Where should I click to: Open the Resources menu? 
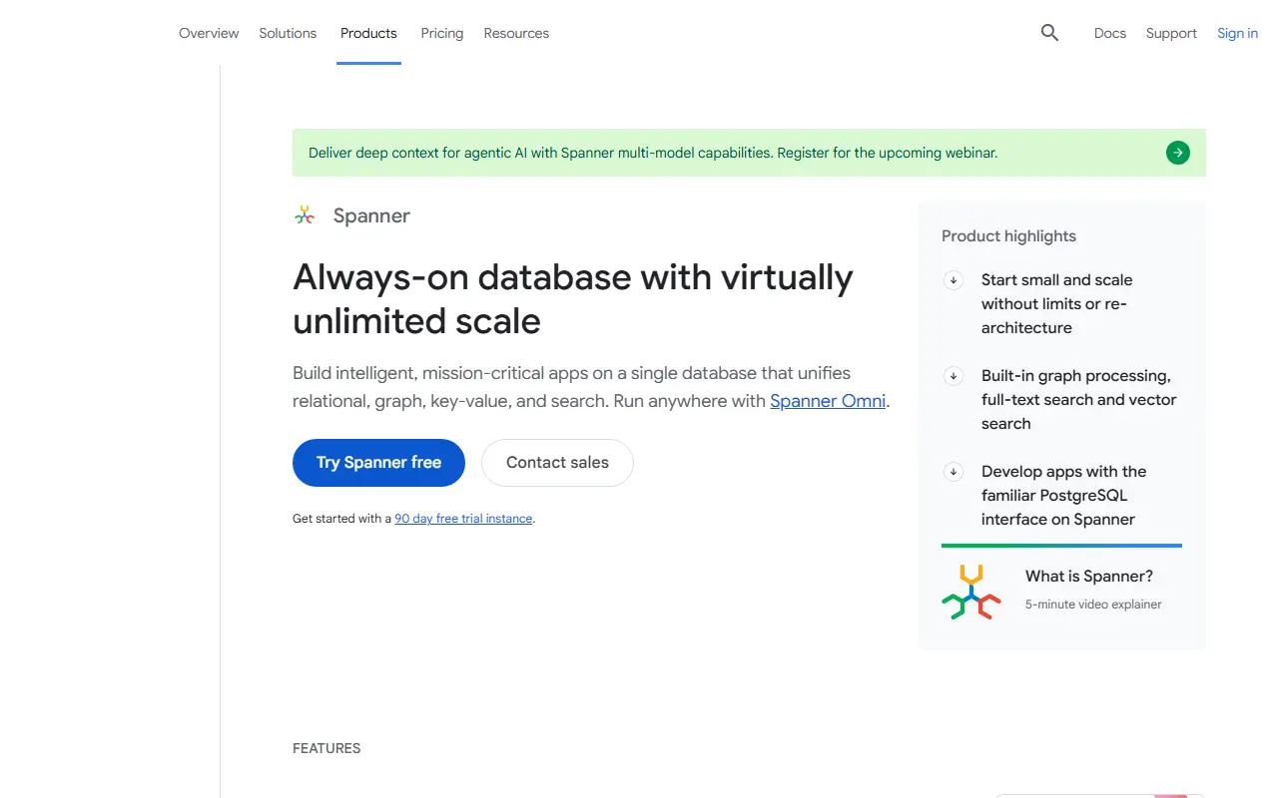click(516, 33)
